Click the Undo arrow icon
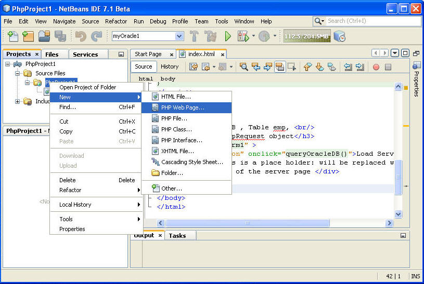The image size is (424, 284). pos(81,36)
